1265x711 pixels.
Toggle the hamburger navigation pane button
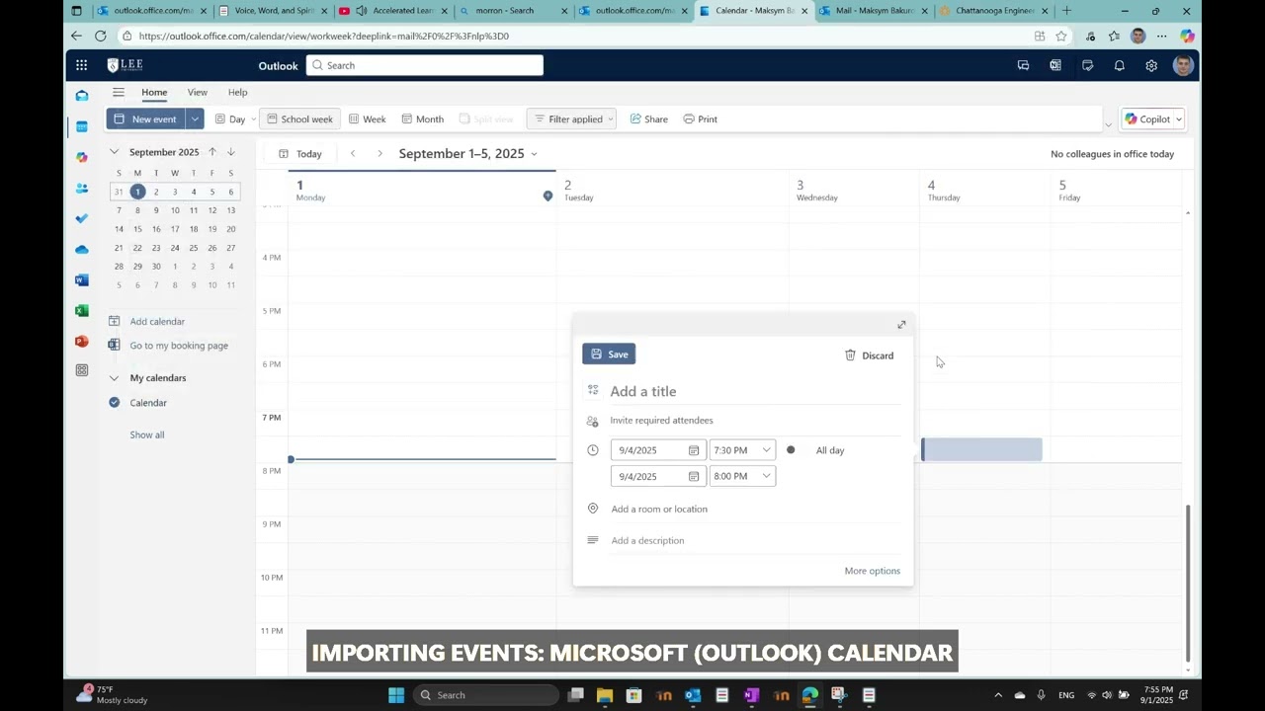click(119, 92)
